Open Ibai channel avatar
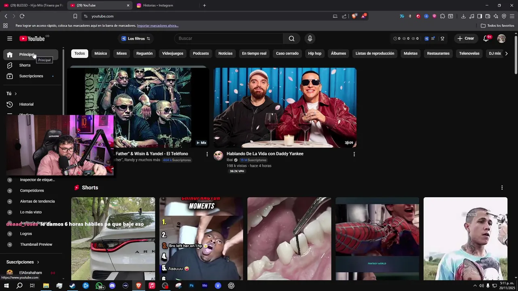 (x=219, y=156)
